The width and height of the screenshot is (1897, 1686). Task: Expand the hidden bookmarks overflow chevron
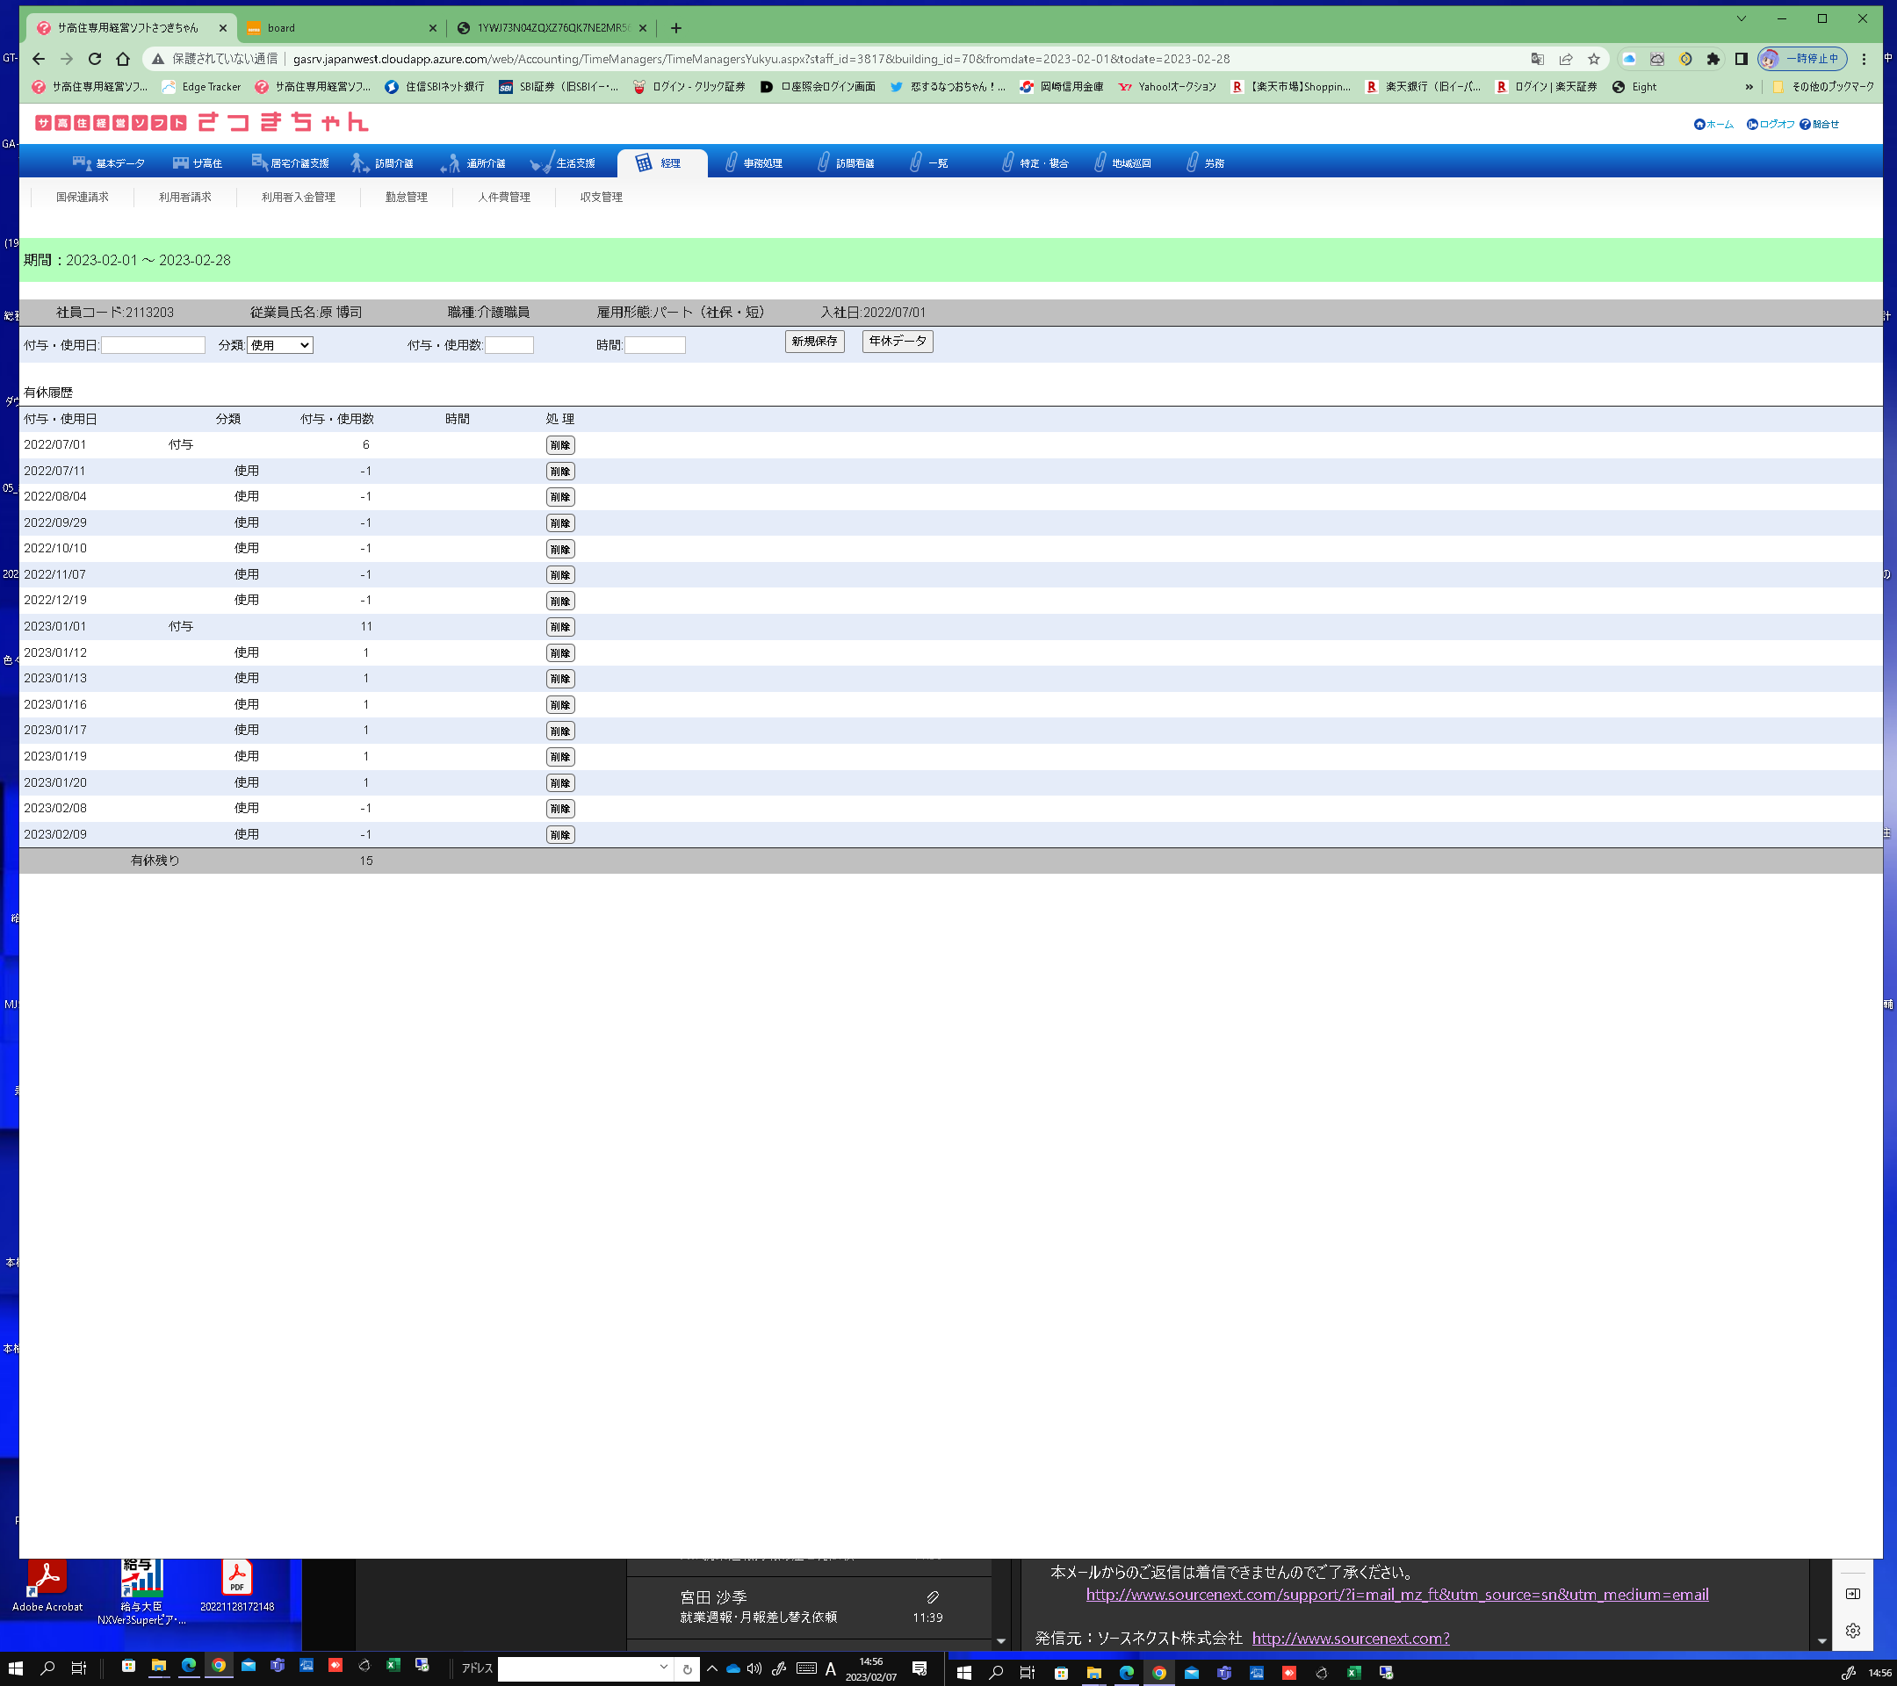pos(1749,86)
